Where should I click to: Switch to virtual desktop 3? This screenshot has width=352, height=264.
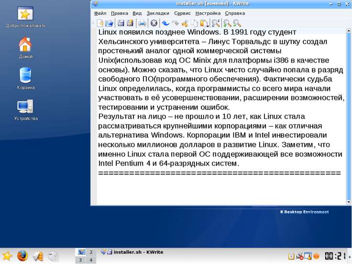[x=81, y=260]
